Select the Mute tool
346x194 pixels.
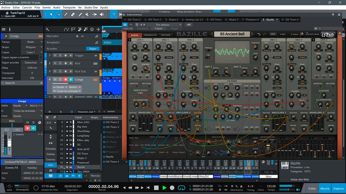click(x=87, y=14)
